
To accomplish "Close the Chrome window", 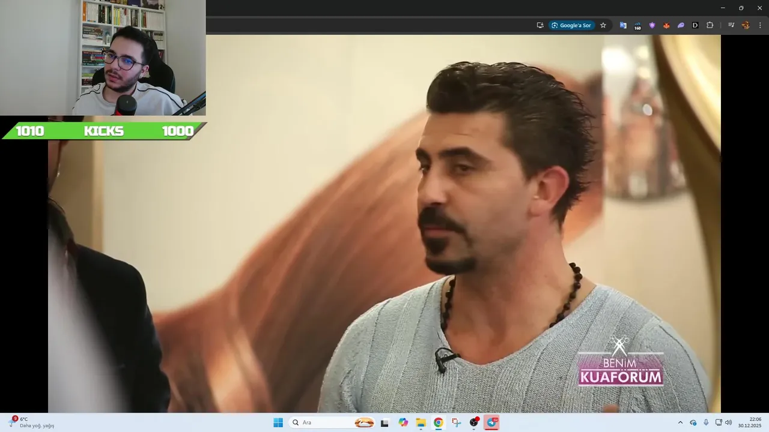I will tap(759, 8).
